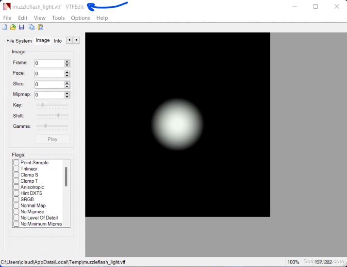Decrease the Frame value with down arrow
The width and height of the screenshot is (347, 267).
tap(67, 65)
